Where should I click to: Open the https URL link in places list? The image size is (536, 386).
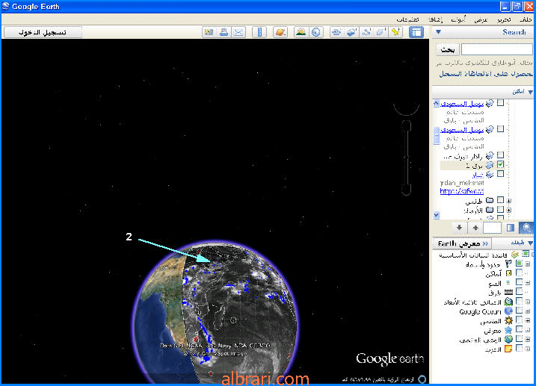coord(462,191)
